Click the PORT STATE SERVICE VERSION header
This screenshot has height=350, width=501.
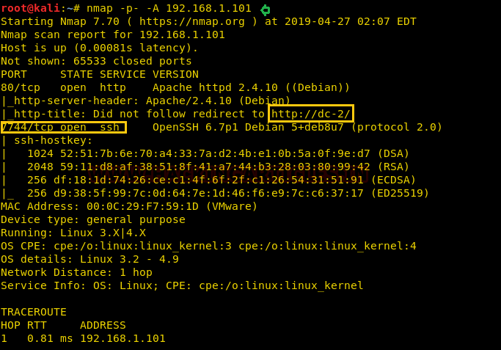click(x=100, y=74)
